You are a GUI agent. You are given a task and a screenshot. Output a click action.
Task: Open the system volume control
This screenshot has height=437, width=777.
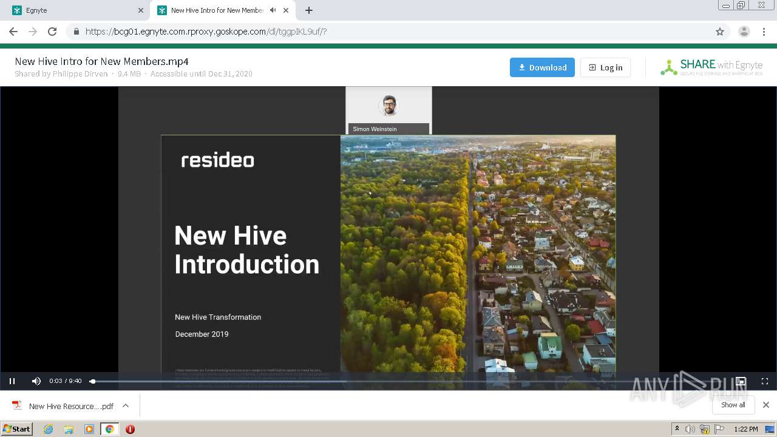coord(690,429)
